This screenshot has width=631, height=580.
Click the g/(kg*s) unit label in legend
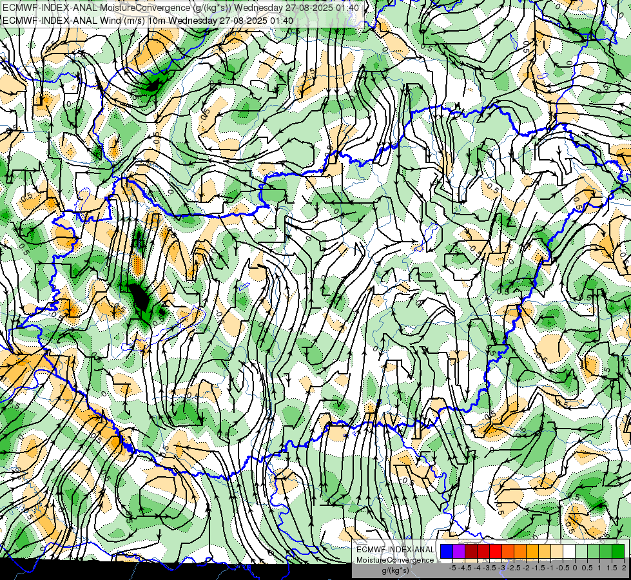click(396, 570)
